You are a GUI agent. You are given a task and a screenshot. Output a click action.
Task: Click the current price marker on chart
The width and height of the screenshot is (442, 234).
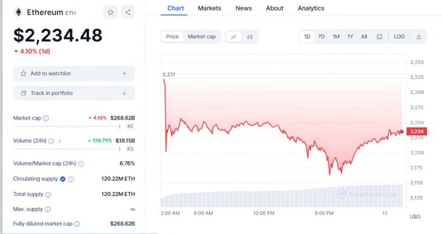[402, 131]
